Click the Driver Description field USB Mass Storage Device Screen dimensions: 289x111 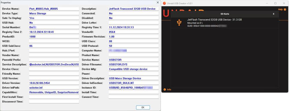tap(134, 78)
